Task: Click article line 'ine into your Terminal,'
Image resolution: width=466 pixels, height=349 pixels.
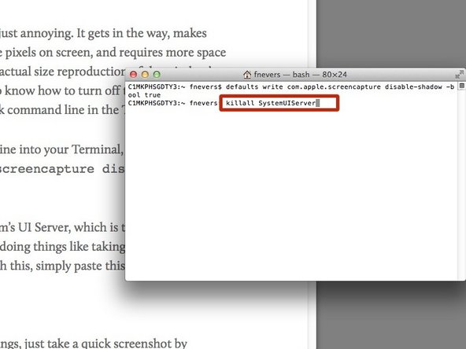Action: coord(61,149)
